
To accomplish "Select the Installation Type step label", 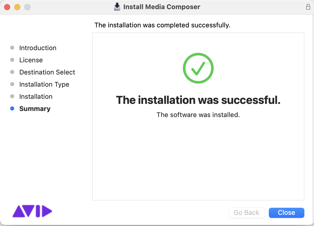I will 44,84.
